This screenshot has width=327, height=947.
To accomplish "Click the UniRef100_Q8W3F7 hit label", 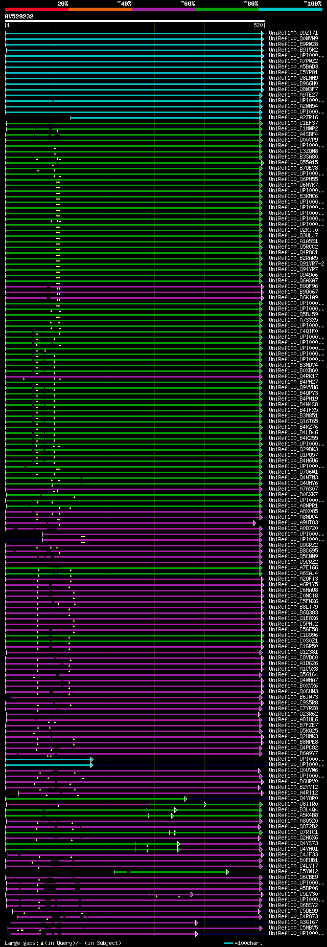I will (x=293, y=89).
